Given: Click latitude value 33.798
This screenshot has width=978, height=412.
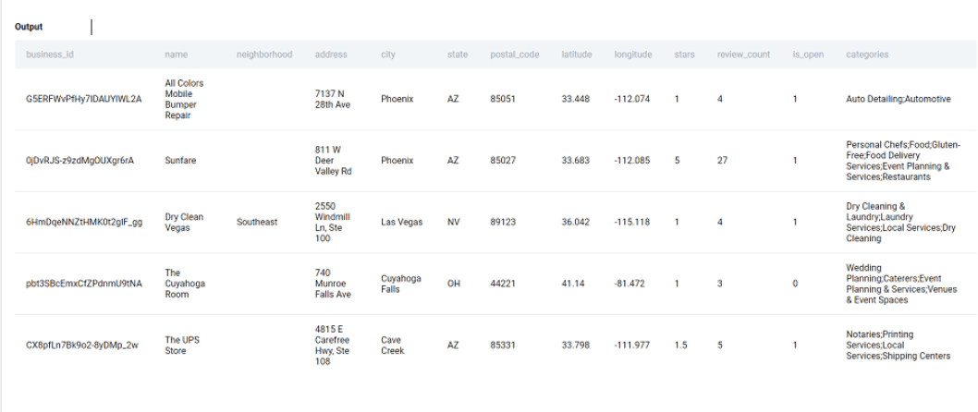Looking at the screenshot, I should point(575,345).
